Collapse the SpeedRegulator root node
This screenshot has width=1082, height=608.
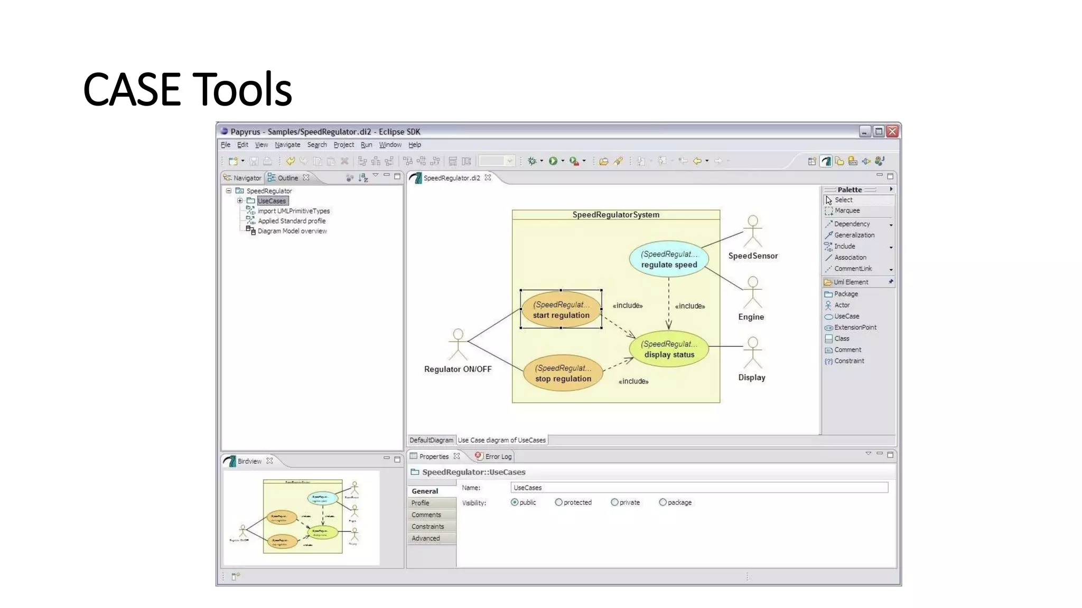229,191
